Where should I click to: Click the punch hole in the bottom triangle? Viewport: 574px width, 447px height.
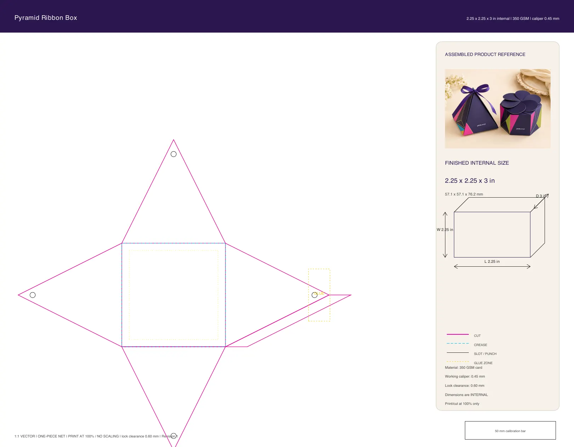174,436
